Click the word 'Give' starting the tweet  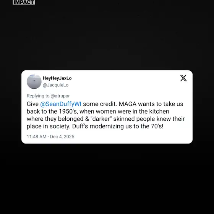pos(32,104)
